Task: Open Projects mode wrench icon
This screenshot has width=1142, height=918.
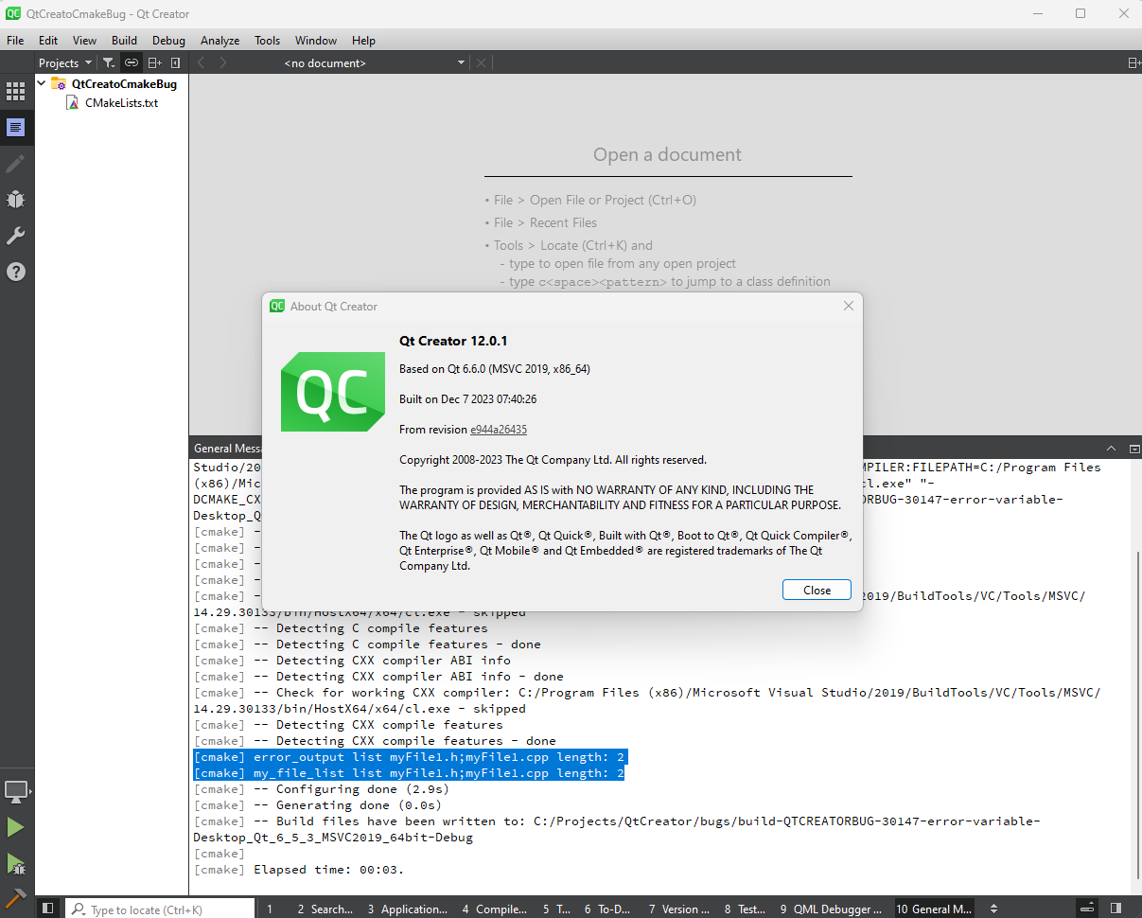Action: click(16, 236)
